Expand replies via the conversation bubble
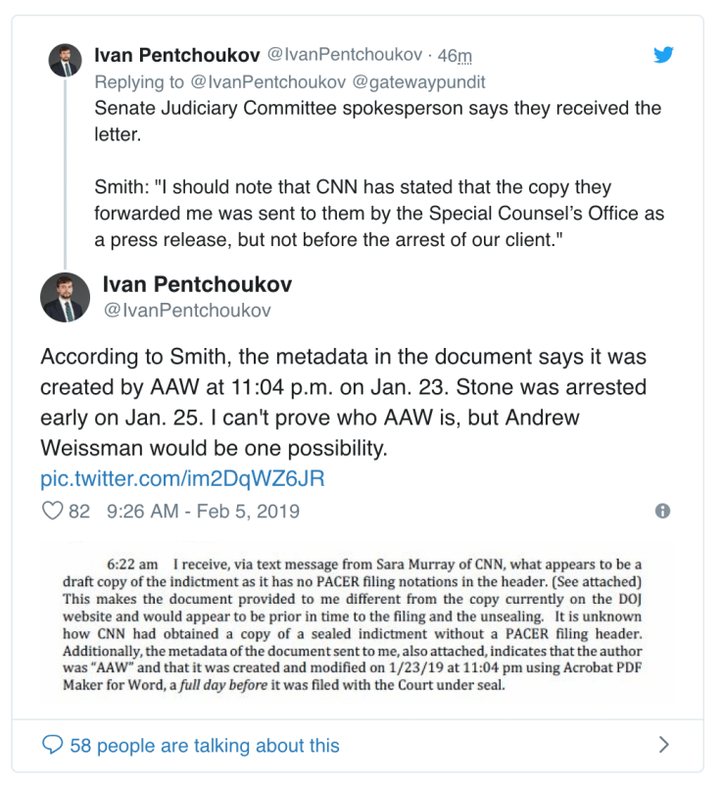 pyautogui.click(x=52, y=746)
